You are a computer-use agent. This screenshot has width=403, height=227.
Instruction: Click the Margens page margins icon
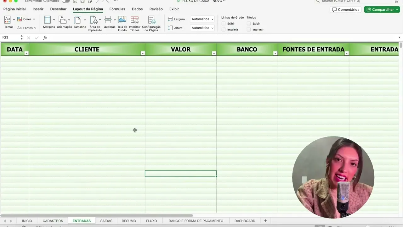tap(48, 20)
